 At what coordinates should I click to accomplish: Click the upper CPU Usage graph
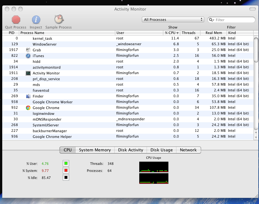[x=154, y=167]
